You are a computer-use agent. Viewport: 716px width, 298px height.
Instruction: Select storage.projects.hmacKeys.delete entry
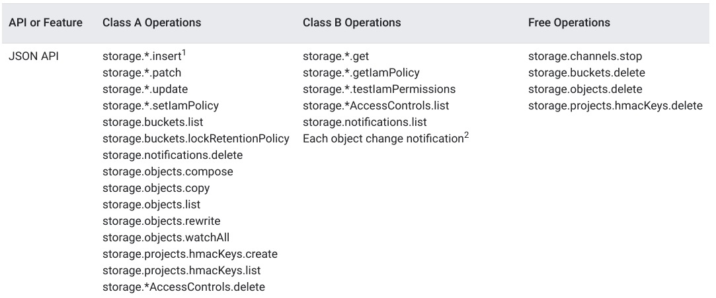(615, 105)
